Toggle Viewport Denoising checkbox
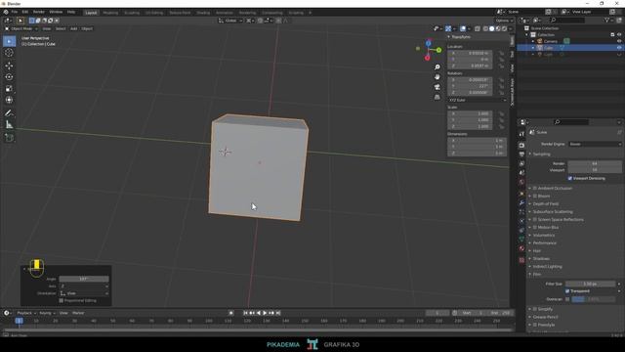This screenshot has width=625, height=352. (x=570, y=178)
